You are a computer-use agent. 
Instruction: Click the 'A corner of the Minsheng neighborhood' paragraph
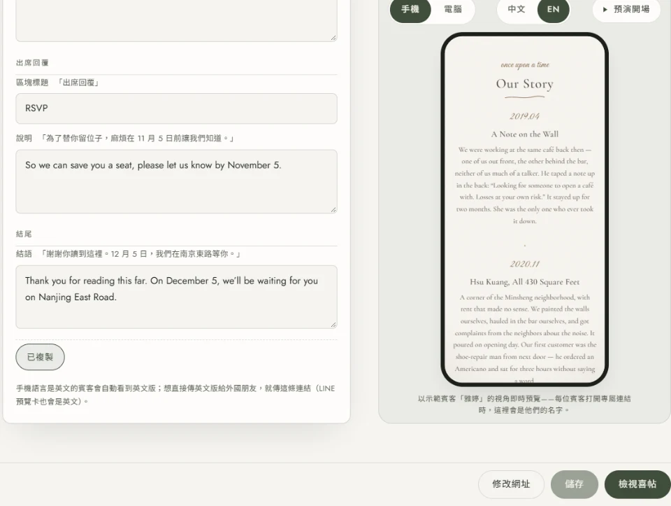[525, 339]
